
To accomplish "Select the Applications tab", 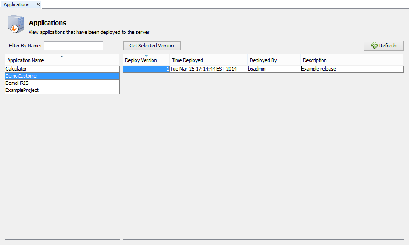I will pos(17,4).
